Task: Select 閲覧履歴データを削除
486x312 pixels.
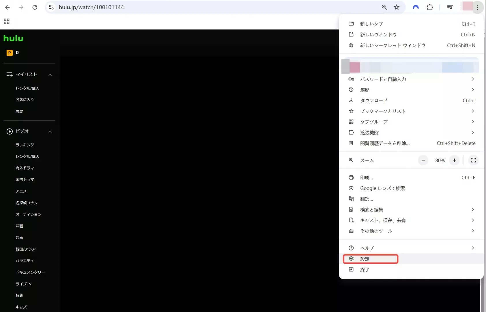Action: (411, 143)
